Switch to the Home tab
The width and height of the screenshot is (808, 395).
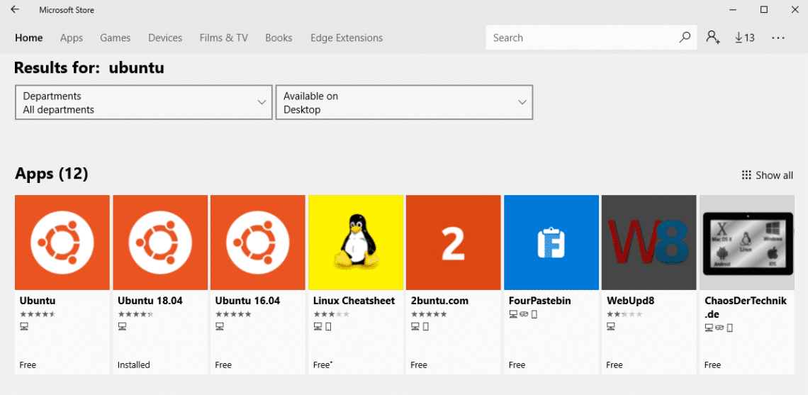[x=29, y=38]
